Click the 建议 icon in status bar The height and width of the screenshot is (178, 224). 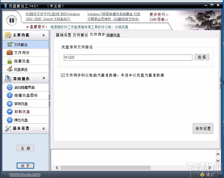pos(202,175)
